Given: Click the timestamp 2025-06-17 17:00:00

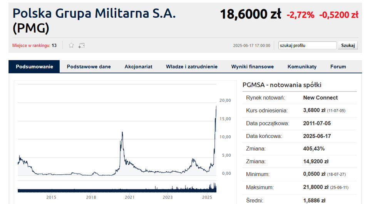Looking at the screenshot, I should [252, 46].
